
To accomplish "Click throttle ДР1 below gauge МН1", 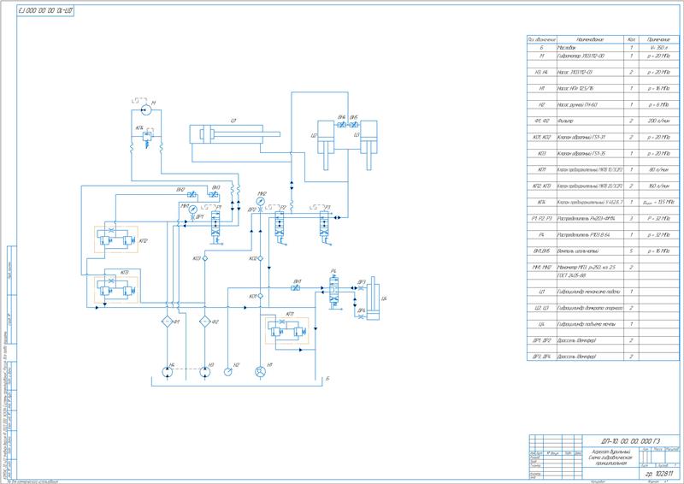I will 193,217.
